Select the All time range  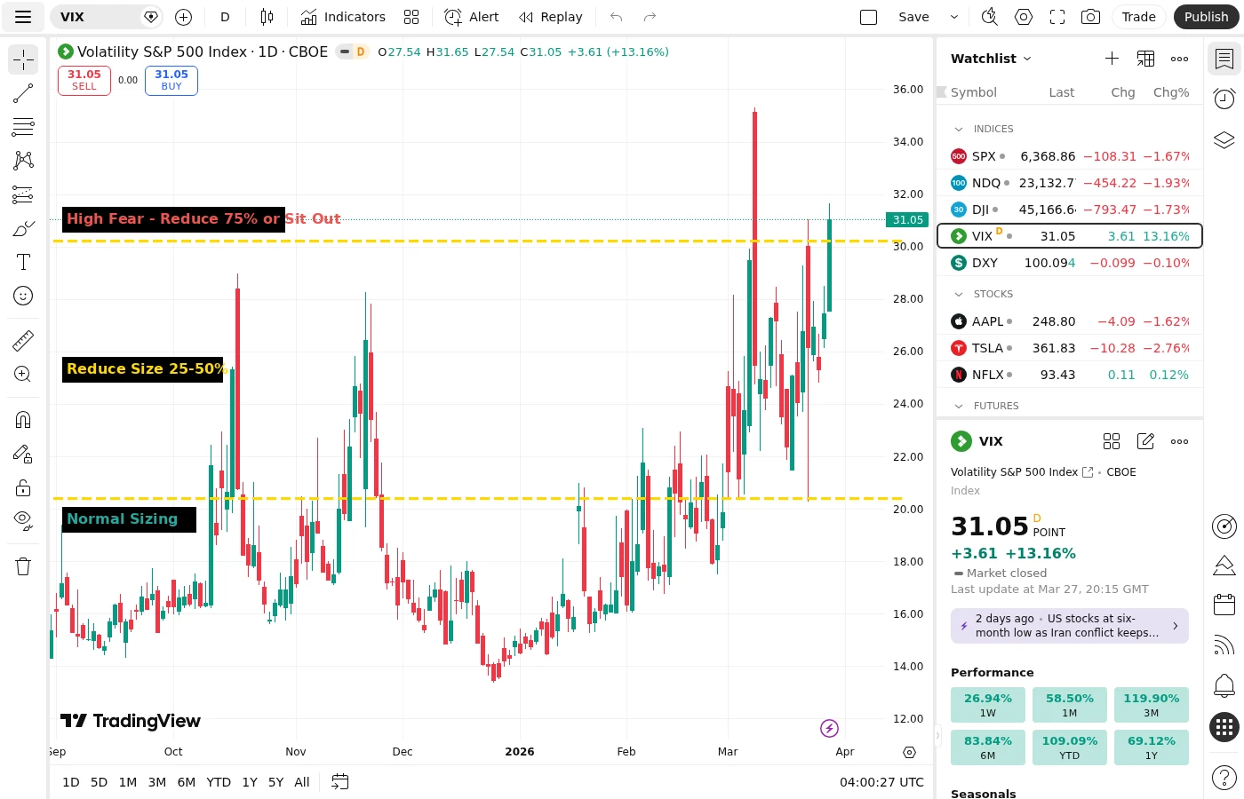pos(302,782)
